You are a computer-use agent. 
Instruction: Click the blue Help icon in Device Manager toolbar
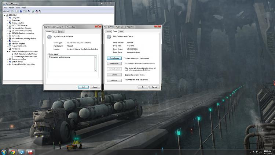coord(21,11)
